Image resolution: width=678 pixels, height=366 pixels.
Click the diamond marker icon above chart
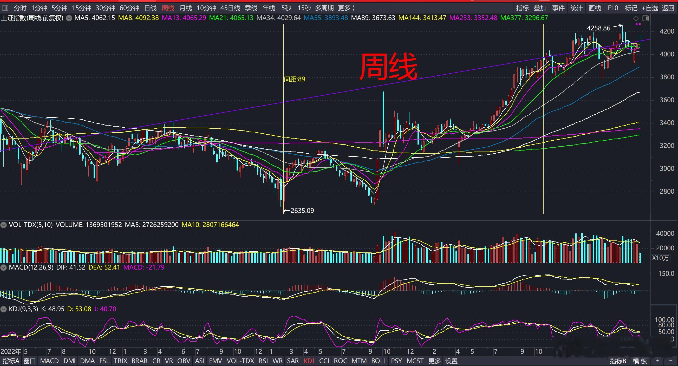coord(636,18)
